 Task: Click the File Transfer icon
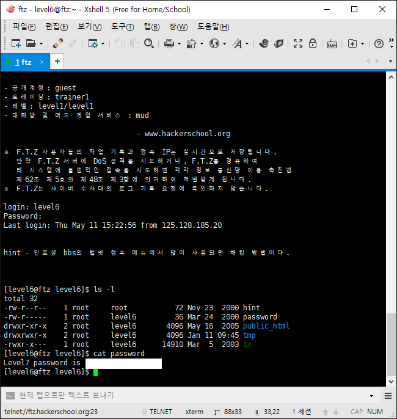click(x=191, y=43)
